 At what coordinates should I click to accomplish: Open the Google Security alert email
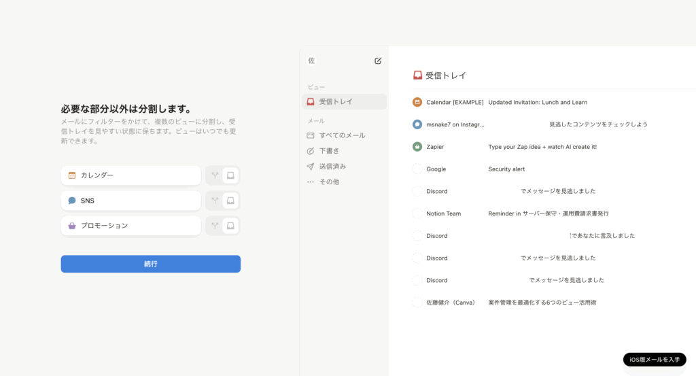[506, 169]
